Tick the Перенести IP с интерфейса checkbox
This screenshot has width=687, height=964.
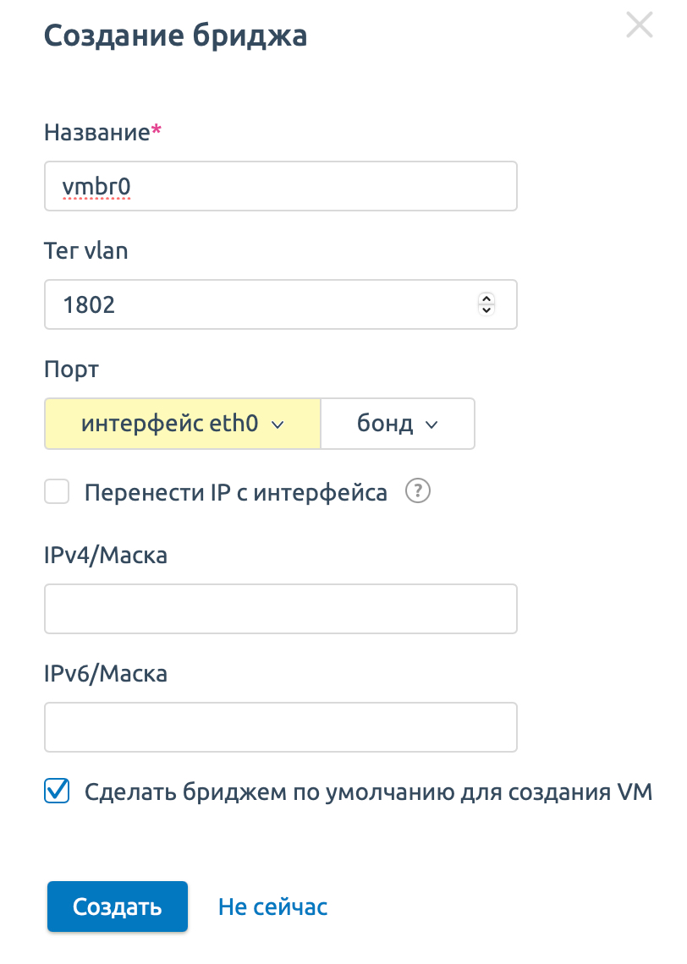(57, 492)
